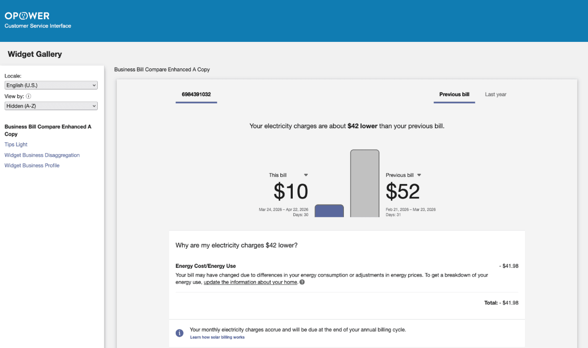Viewport: 588px width, 348px height.
Task: Click the Days: 31 label
Action: 394,215
